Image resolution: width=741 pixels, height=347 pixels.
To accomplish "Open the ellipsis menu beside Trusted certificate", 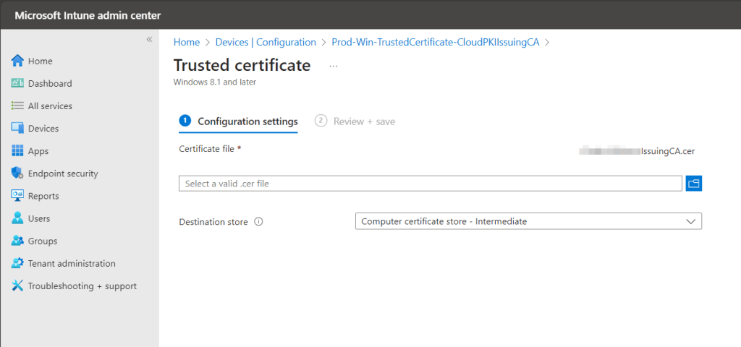I will point(334,66).
